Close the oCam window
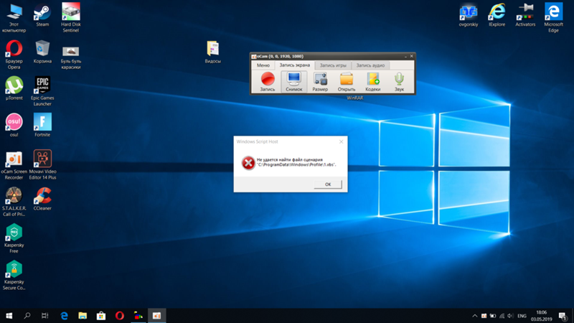Viewport: 574px width, 323px height. 411,57
